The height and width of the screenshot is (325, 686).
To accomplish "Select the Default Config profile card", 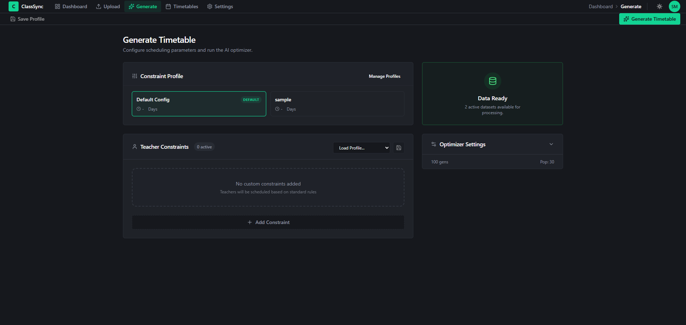I will coord(199,104).
